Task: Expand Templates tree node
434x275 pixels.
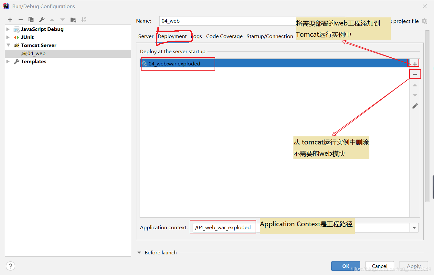Action: coord(8,61)
